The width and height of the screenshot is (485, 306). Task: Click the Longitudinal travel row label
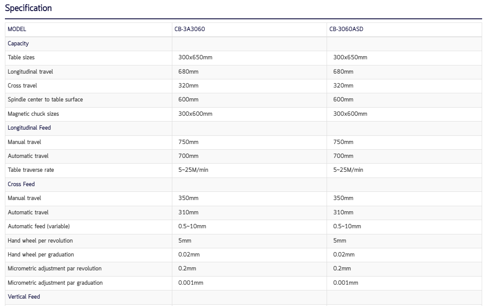[x=30, y=72]
